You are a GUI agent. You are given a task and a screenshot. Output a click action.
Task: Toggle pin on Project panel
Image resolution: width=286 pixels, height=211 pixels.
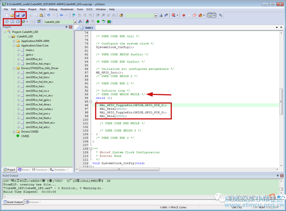pyautogui.click(x=66, y=27)
